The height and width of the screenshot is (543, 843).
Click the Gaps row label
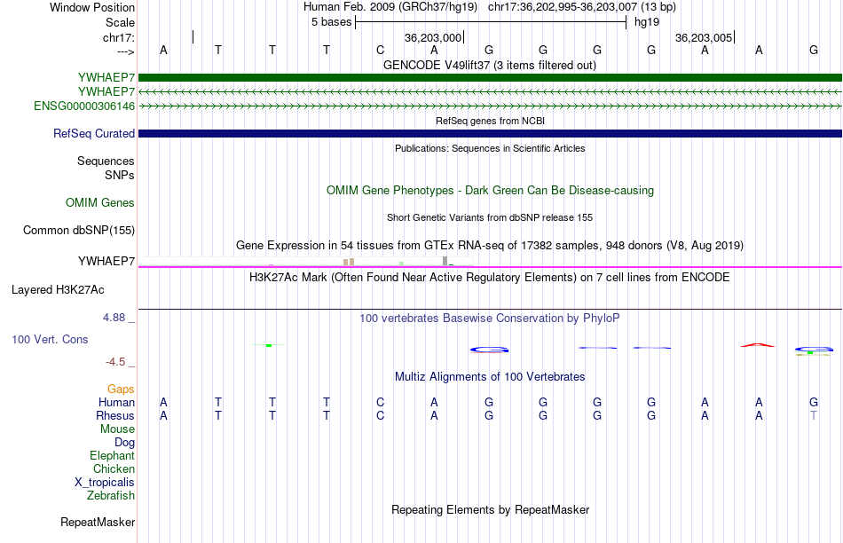121,390
